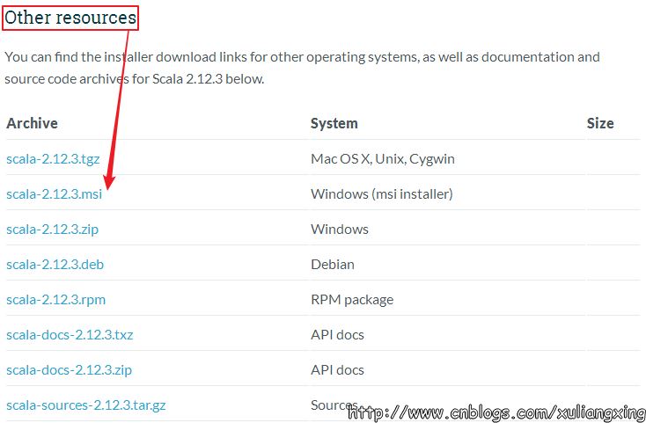Click the API docs cell in the scala-docs zip row
The height and width of the screenshot is (423, 646).
click(x=337, y=370)
